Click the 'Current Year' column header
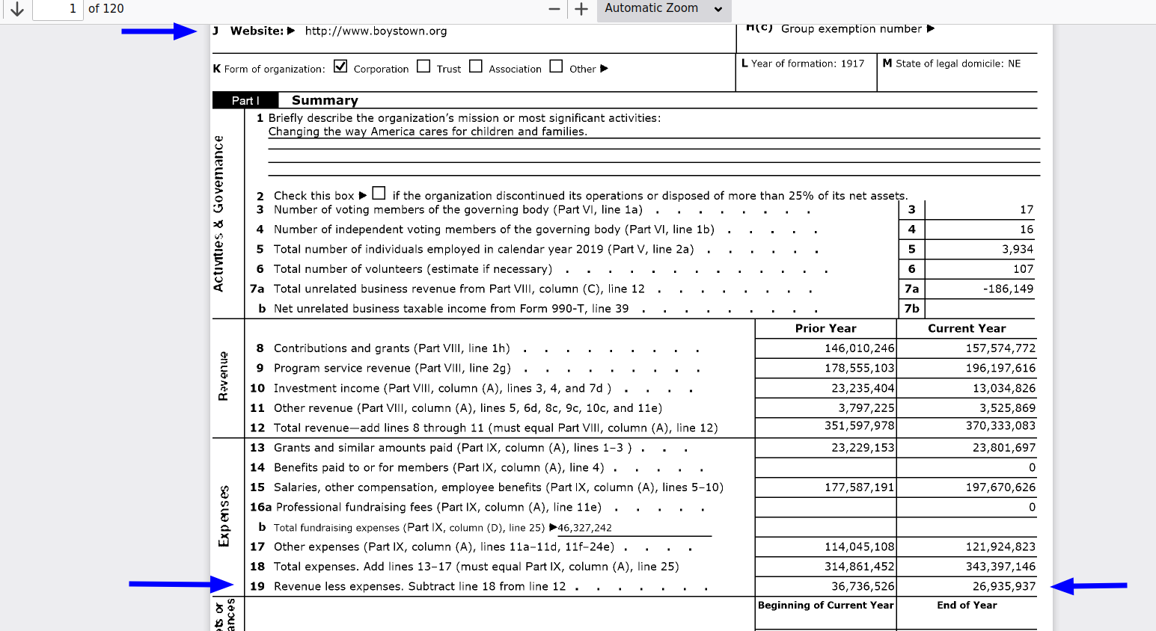The width and height of the screenshot is (1156, 631). coord(967,328)
